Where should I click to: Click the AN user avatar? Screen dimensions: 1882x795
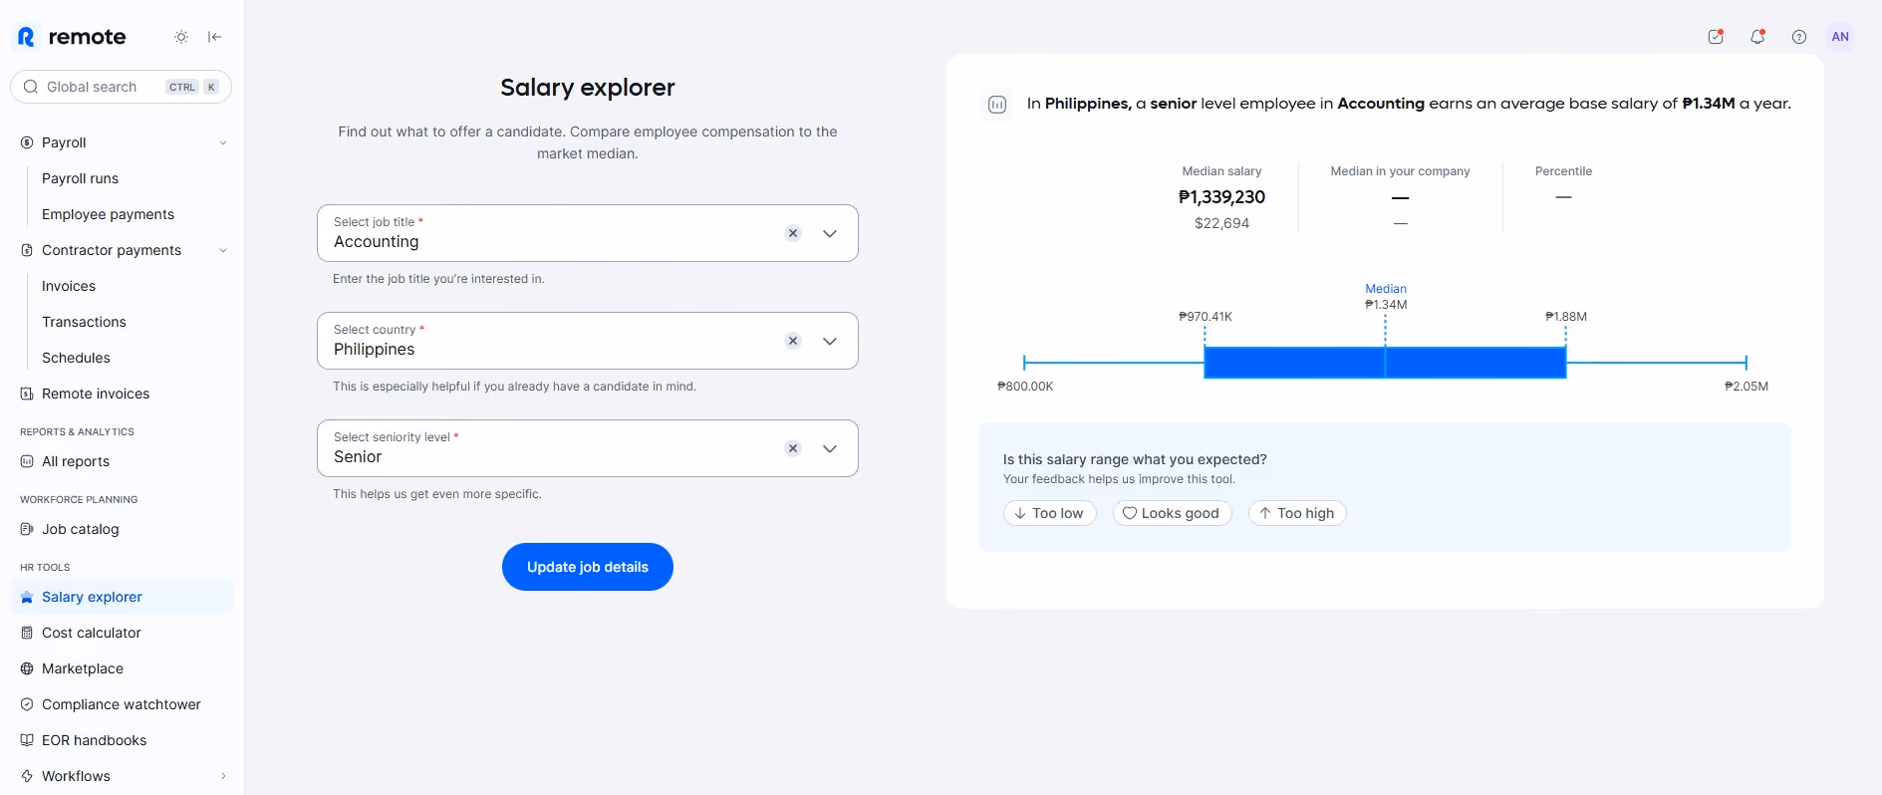(x=1840, y=37)
